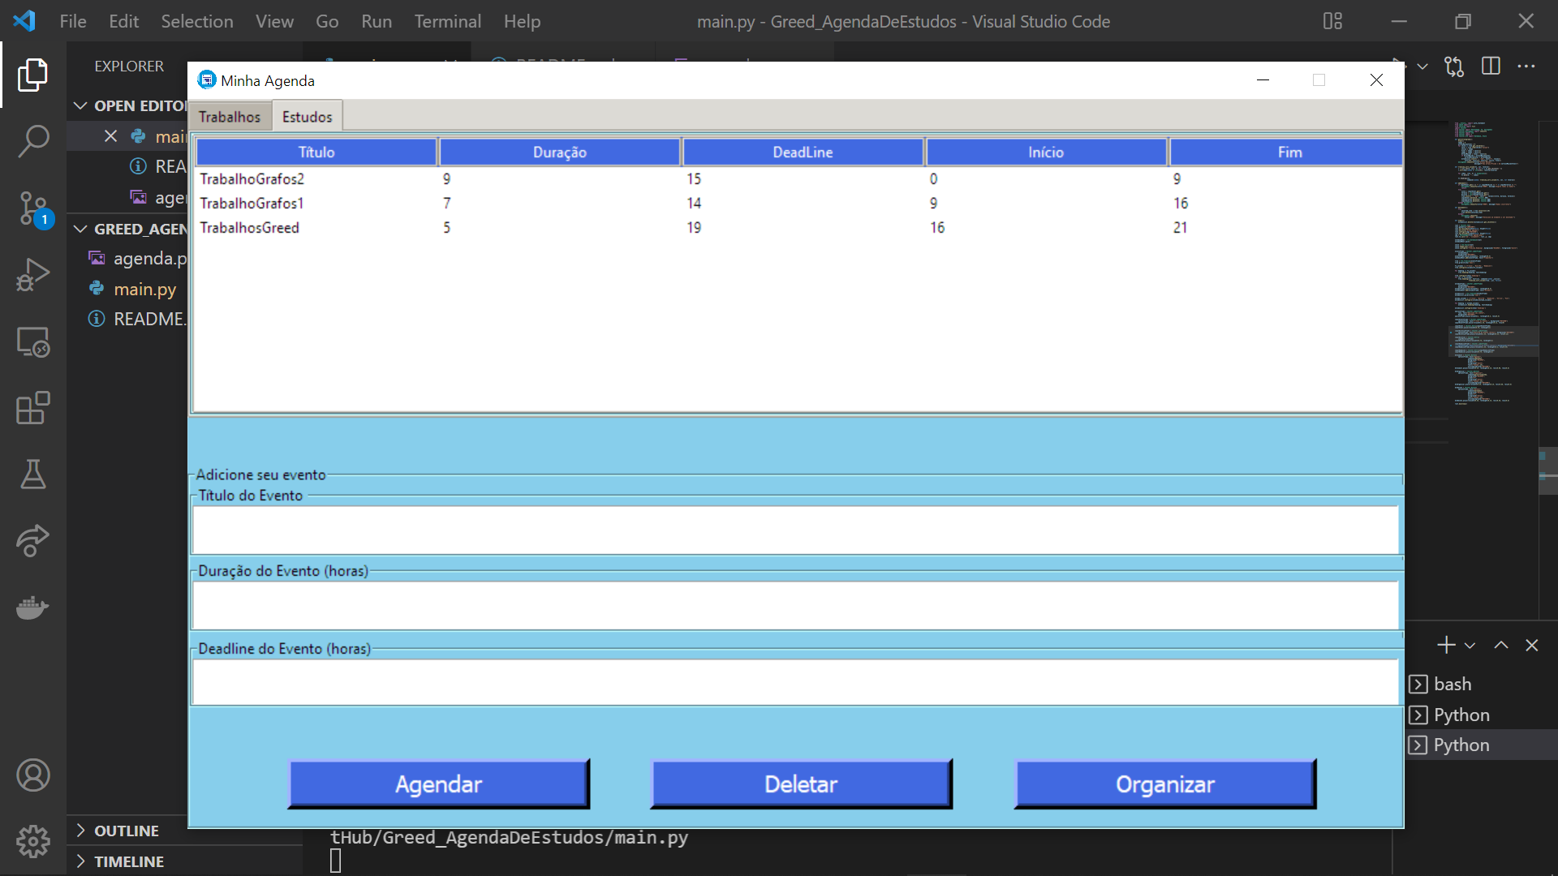The image size is (1558, 876).
Task: Open the new terminal launch profile dropdown
Action: pos(1470,646)
